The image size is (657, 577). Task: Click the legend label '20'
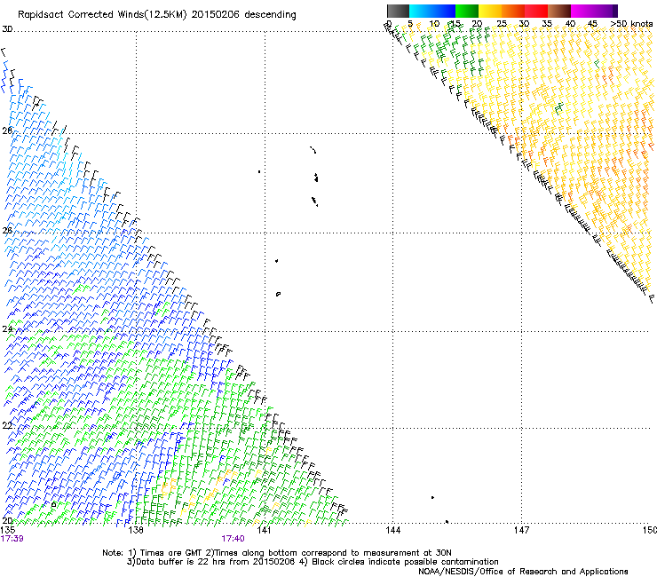(x=477, y=24)
